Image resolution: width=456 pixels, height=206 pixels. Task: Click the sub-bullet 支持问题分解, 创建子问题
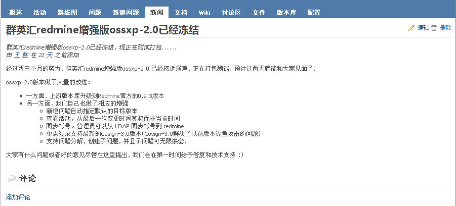pyautogui.click(x=116, y=141)
